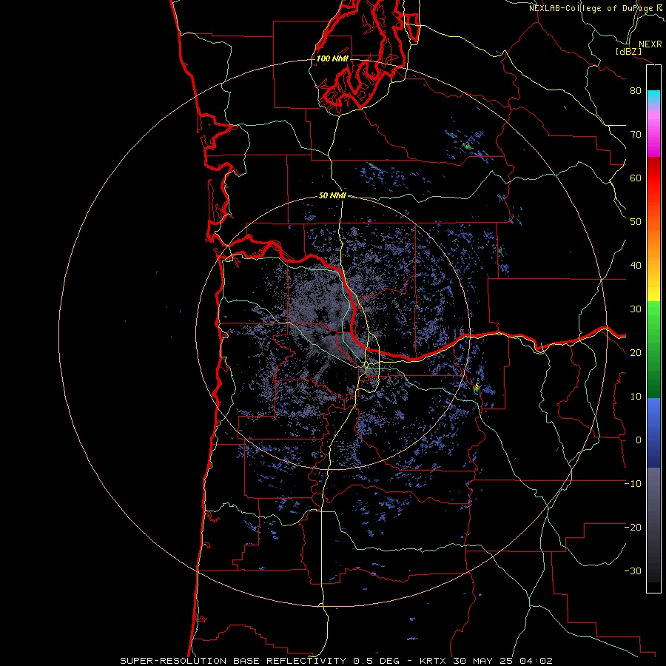Click the "SUPER-RESOLUTION BASE REFLECTIVITY" caption at bottom
This screenshot has height=666, width=666.
(x=233, y=661)
